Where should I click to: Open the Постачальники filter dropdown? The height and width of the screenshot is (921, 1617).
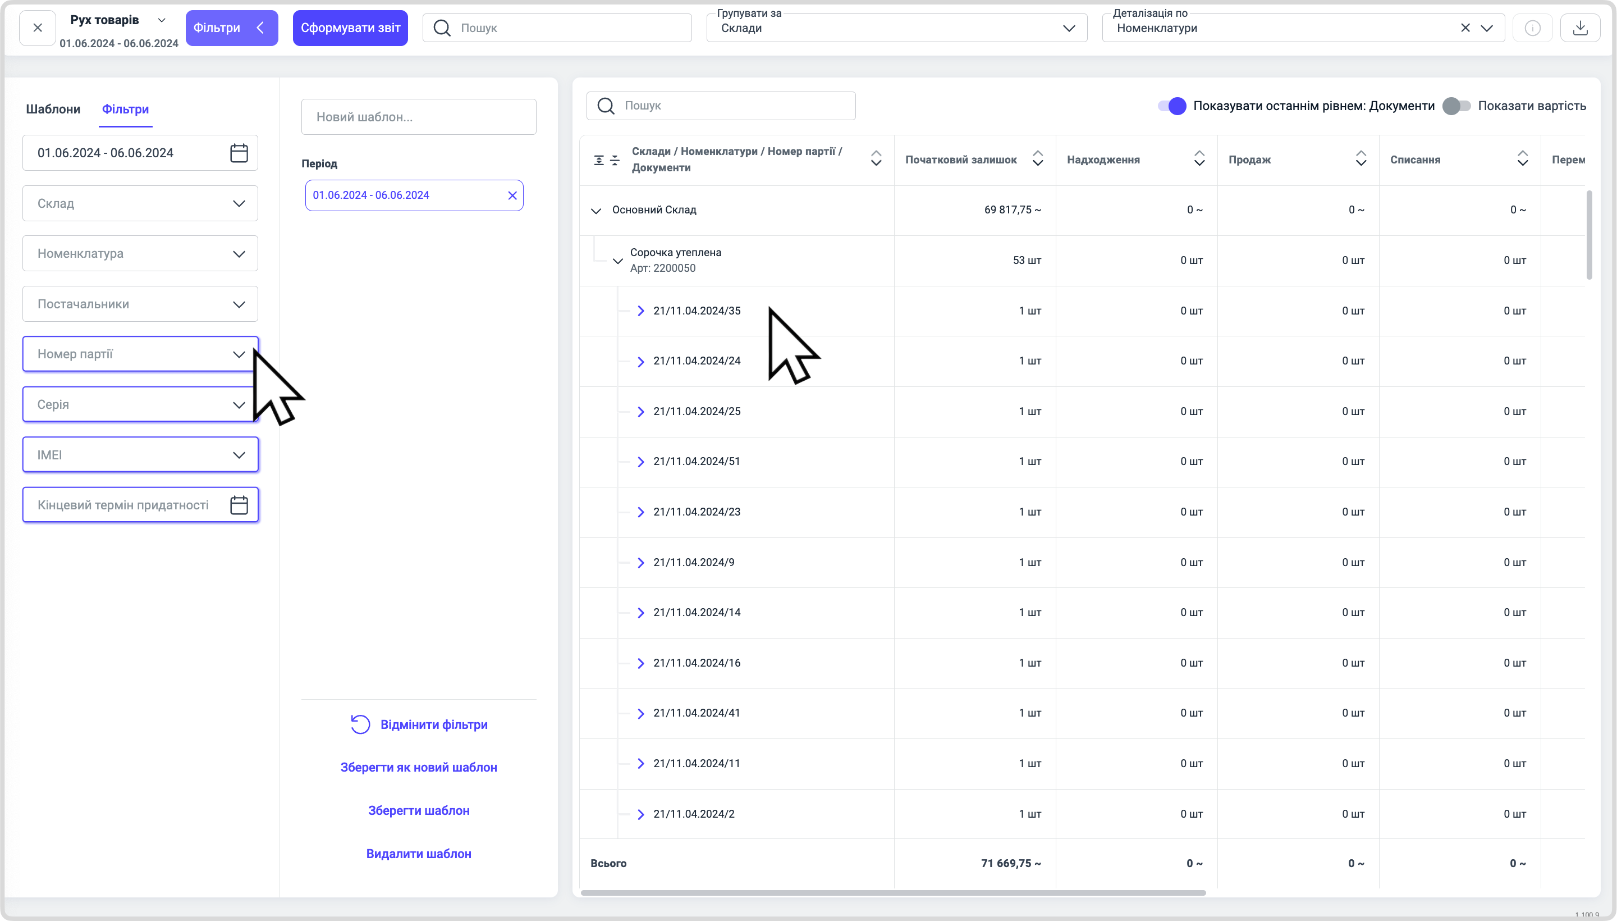[140, 304]
